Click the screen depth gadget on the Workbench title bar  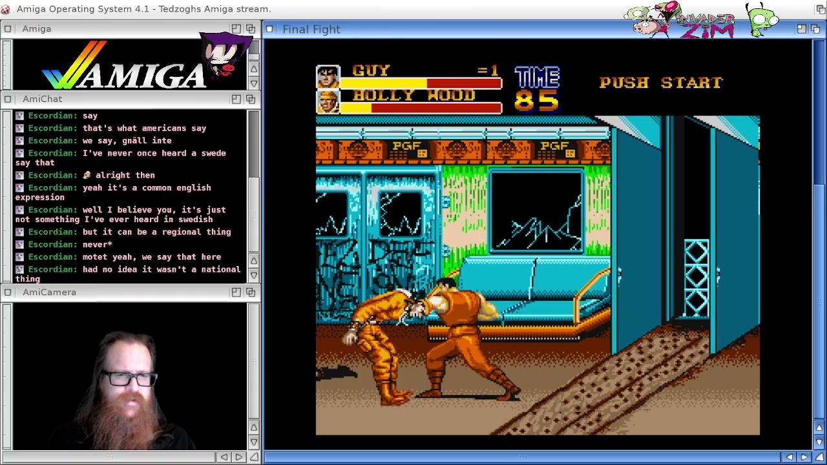[x=820, y=9]
